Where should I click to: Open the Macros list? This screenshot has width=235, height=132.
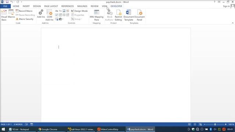point(11,14)
